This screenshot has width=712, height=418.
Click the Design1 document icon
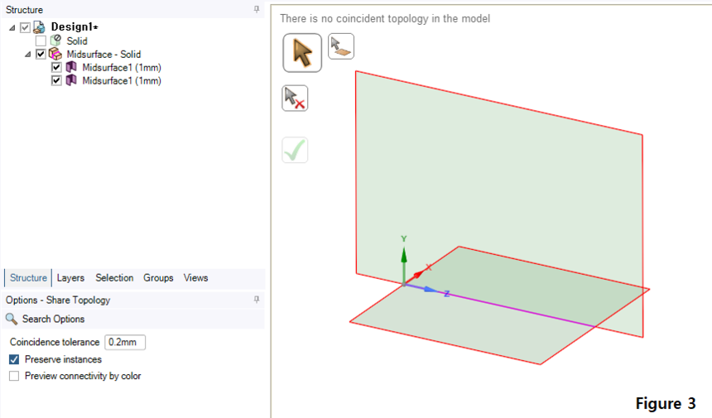click(x=40, y=27)
